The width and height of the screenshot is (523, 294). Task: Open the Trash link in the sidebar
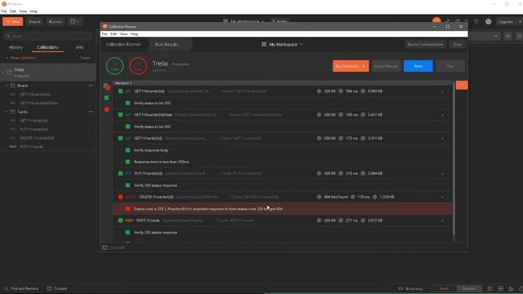point(85,58)
